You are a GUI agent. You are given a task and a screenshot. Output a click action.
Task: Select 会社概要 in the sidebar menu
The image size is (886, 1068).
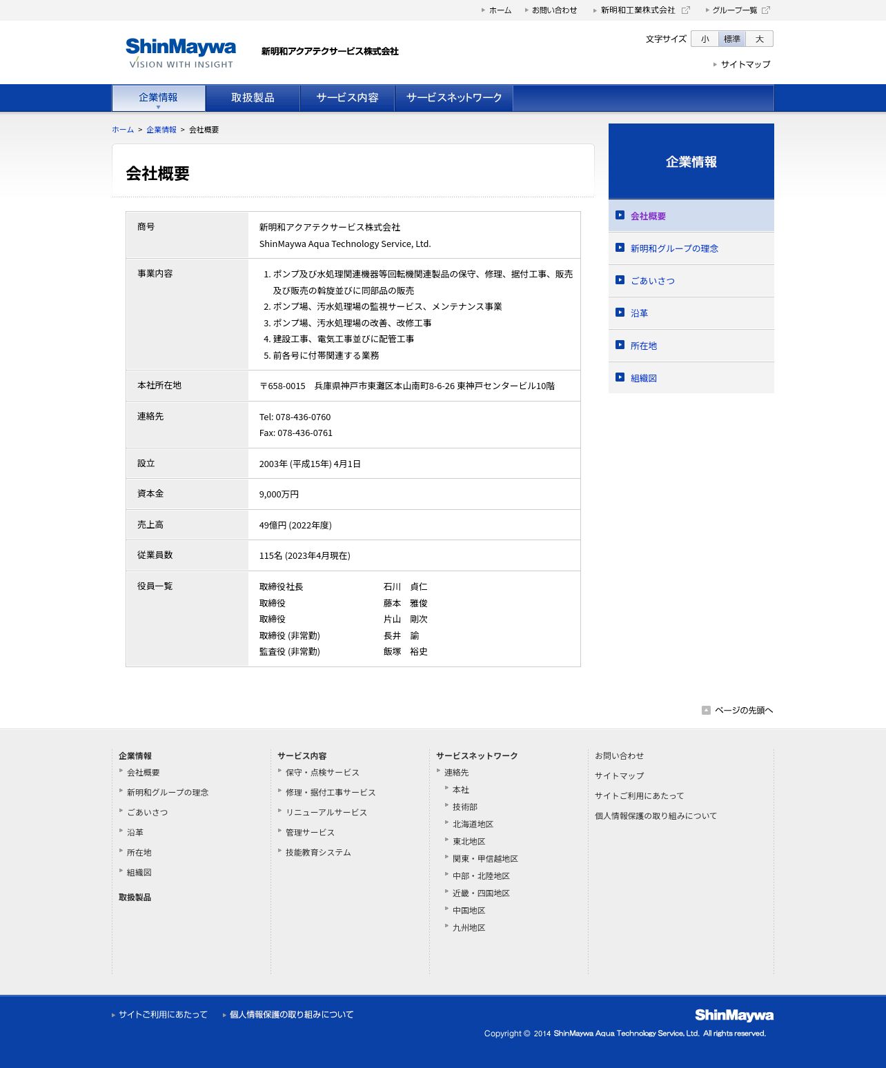(691, 216)
